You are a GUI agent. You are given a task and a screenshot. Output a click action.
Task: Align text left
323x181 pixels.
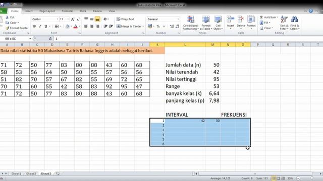pyautogui.click(x=86, y=26)
